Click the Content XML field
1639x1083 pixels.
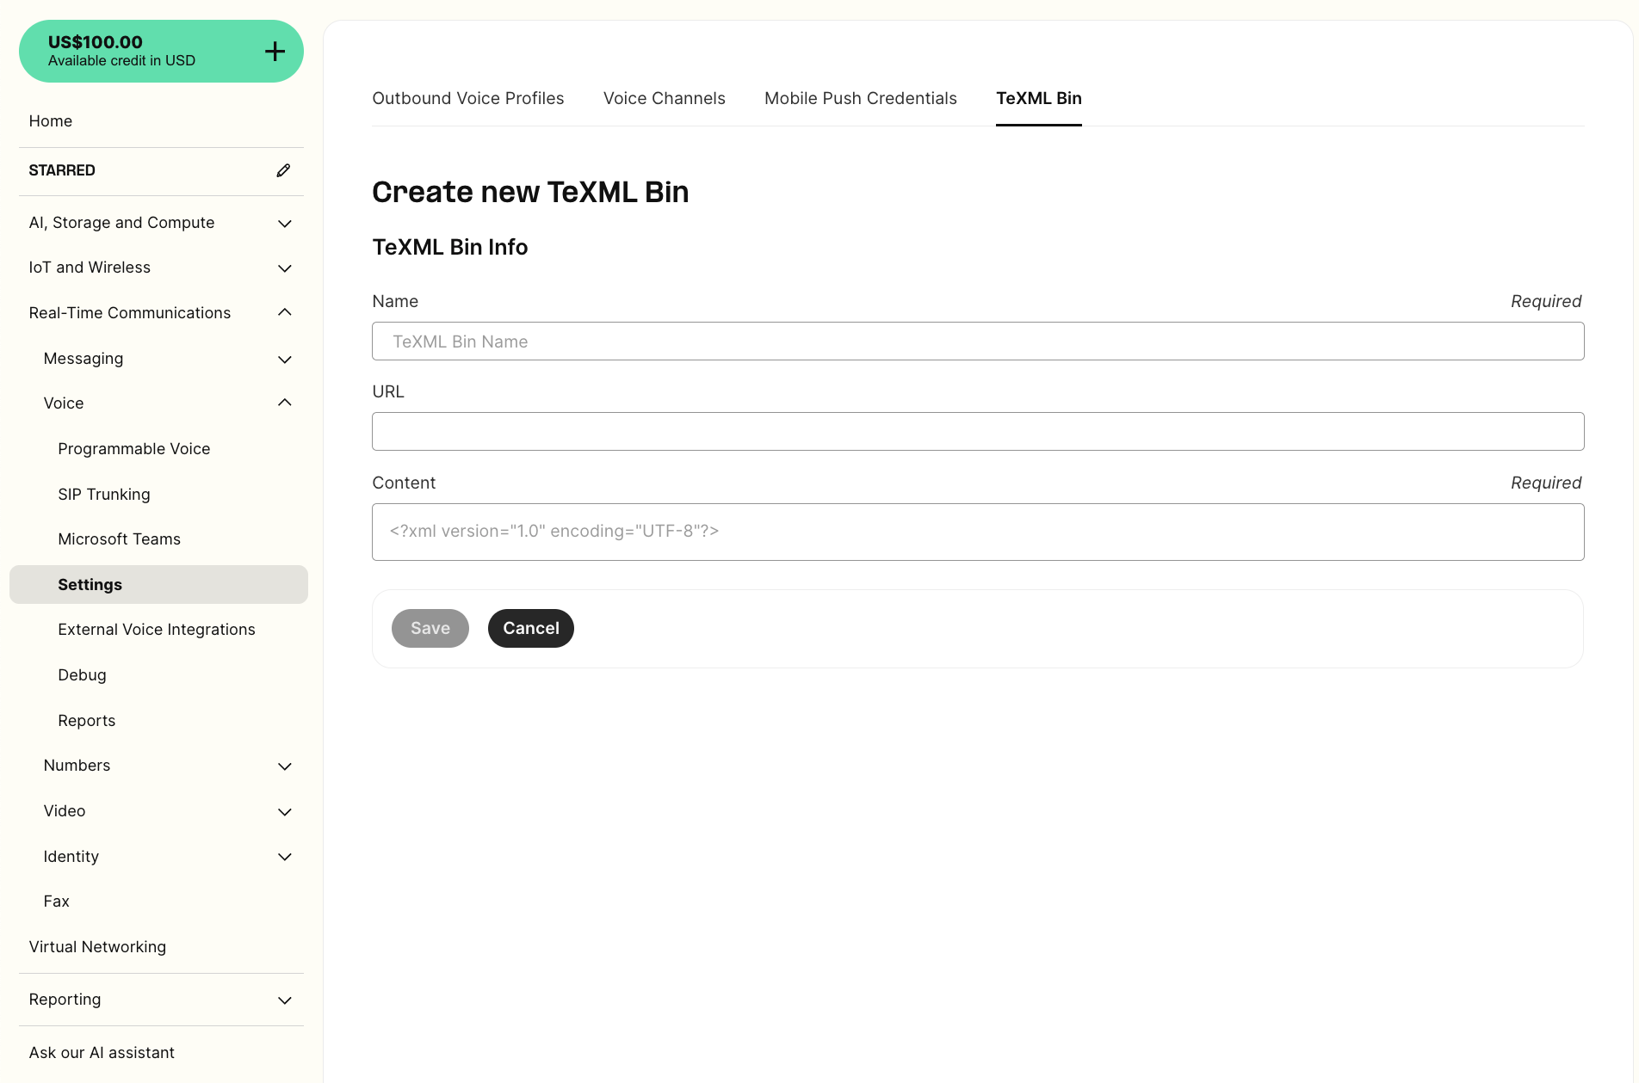click(x=977, y=532)
